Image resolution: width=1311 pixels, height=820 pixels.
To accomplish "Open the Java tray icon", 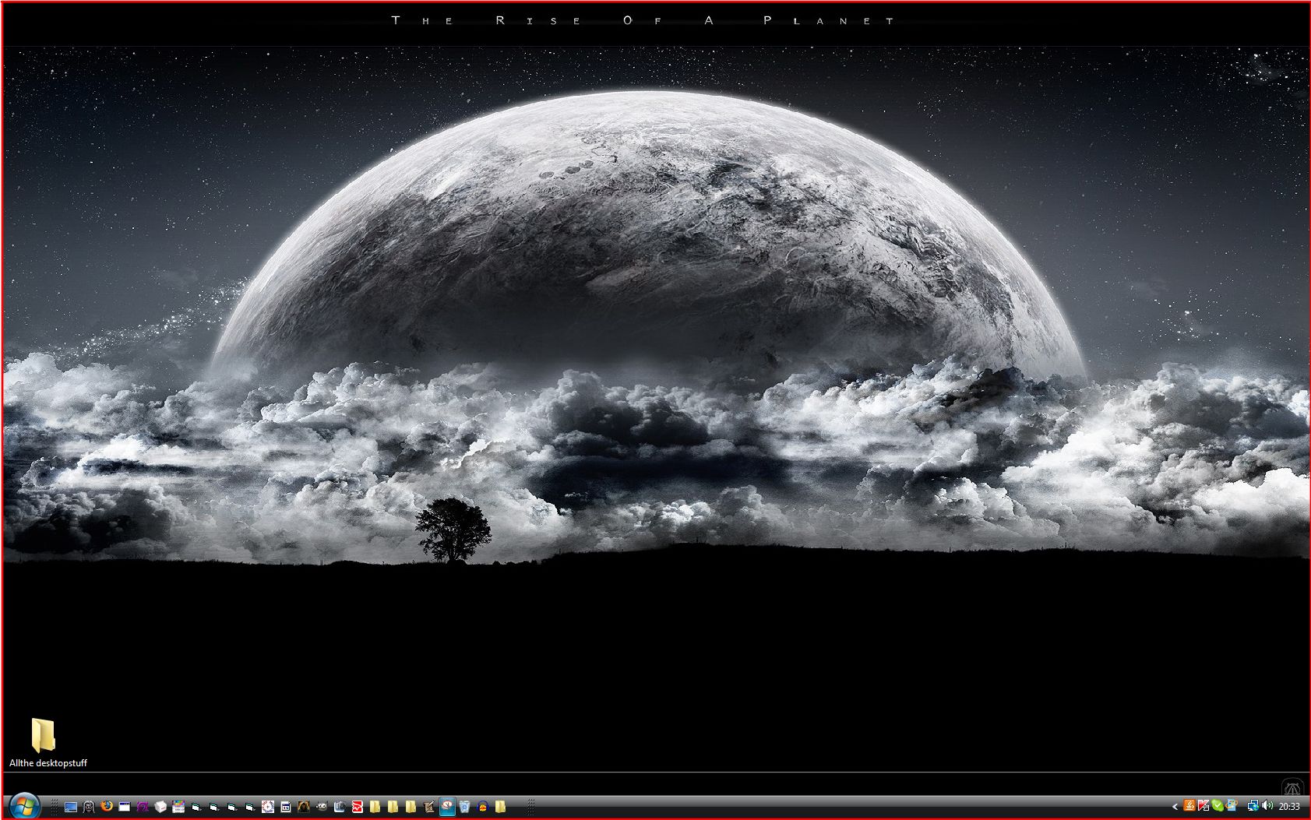I will pos(1189,806).
